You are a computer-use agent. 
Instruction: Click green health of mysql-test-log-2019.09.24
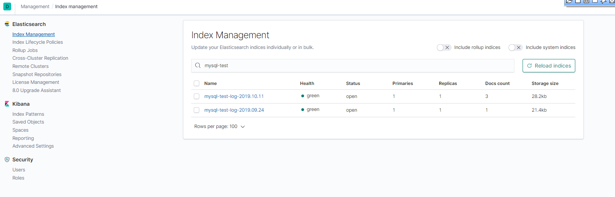[x=310, y=109]
